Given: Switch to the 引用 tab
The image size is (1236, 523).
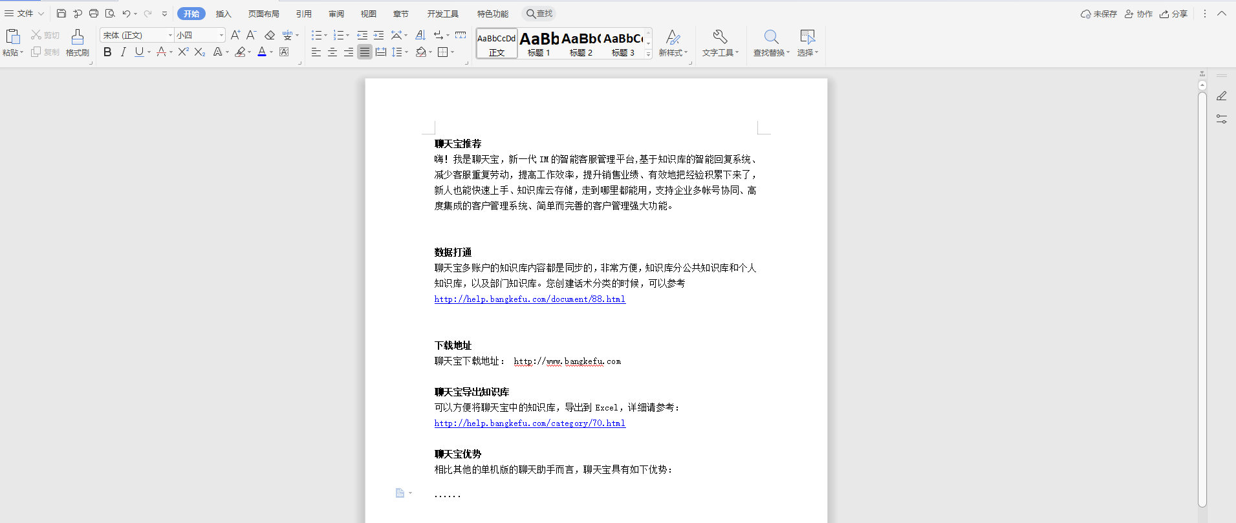Looking at the screenshot, I should pos(304,14).
